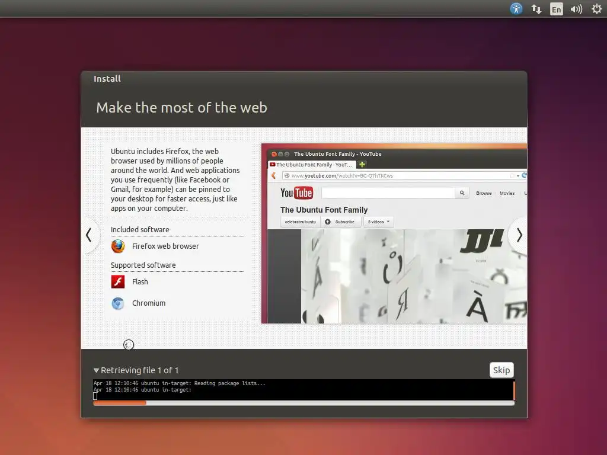
Task: Click the Flash icon
Action: tap(118, 281)
